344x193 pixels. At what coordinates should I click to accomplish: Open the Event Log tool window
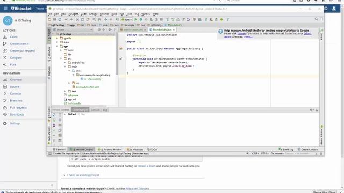pyautogui.click(x=286, y=149)
